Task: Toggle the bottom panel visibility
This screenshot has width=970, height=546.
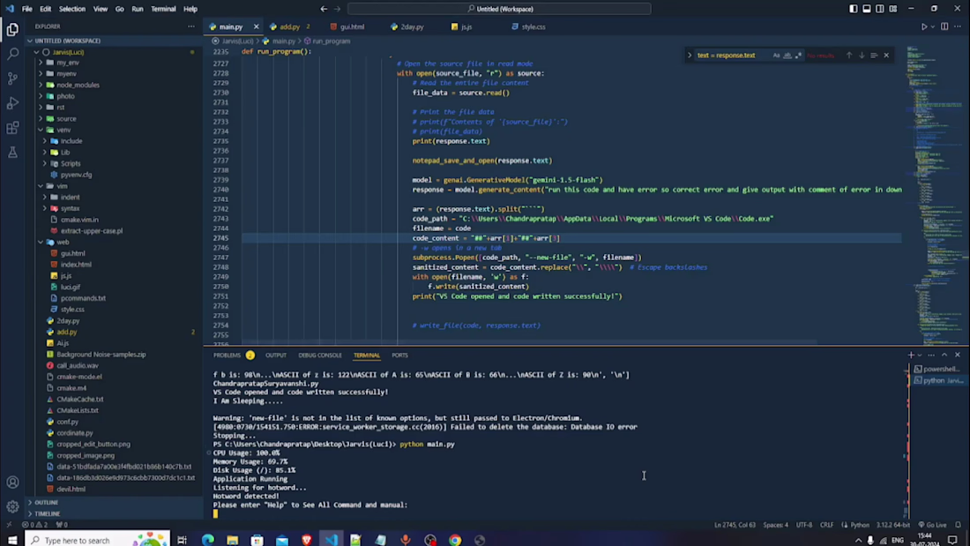Action: [x=867, y=9]
